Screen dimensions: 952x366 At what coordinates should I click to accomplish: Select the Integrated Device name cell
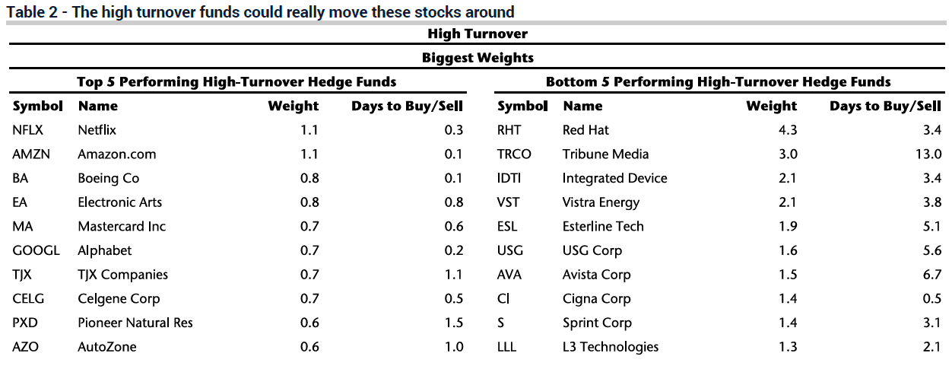(x=614, y=178)
